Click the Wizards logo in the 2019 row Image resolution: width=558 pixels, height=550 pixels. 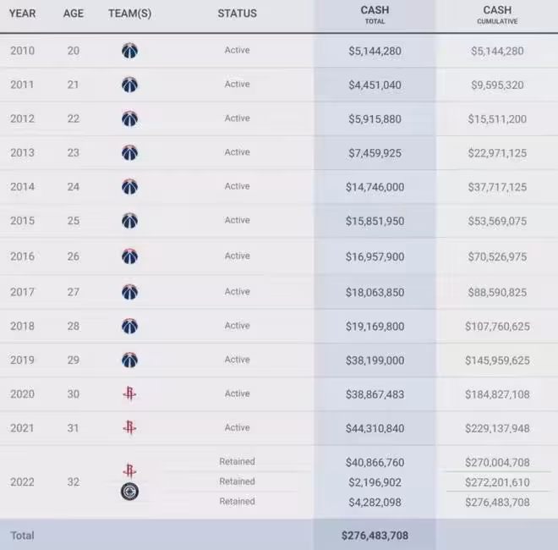[x=129, y=360]
